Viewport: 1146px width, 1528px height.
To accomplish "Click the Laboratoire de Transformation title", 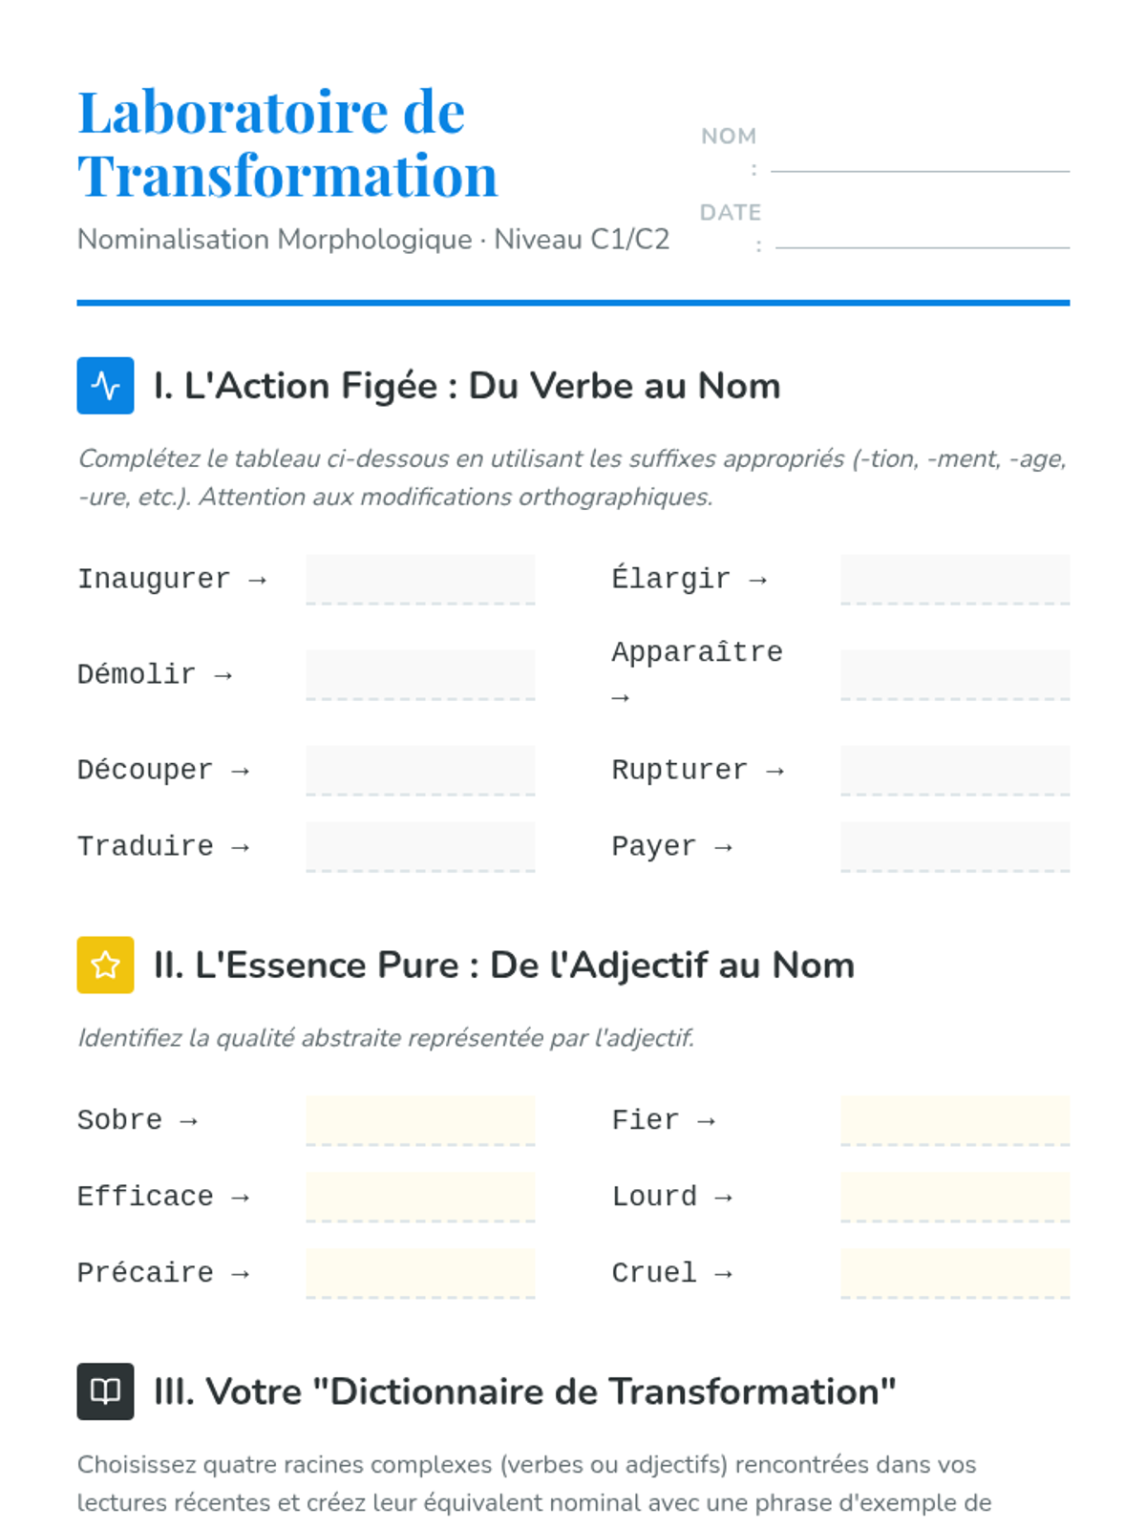I will (x=287, y=143).
